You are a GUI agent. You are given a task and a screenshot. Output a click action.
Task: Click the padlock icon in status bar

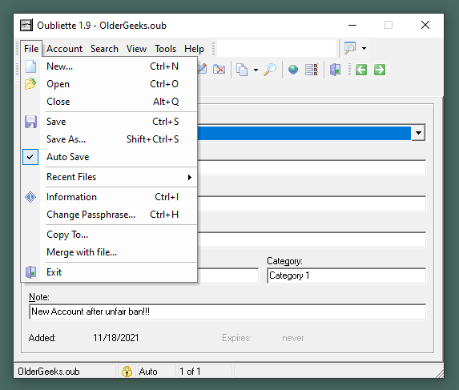127,372
